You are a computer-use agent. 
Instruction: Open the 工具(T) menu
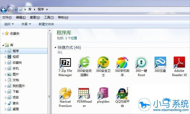49,17
